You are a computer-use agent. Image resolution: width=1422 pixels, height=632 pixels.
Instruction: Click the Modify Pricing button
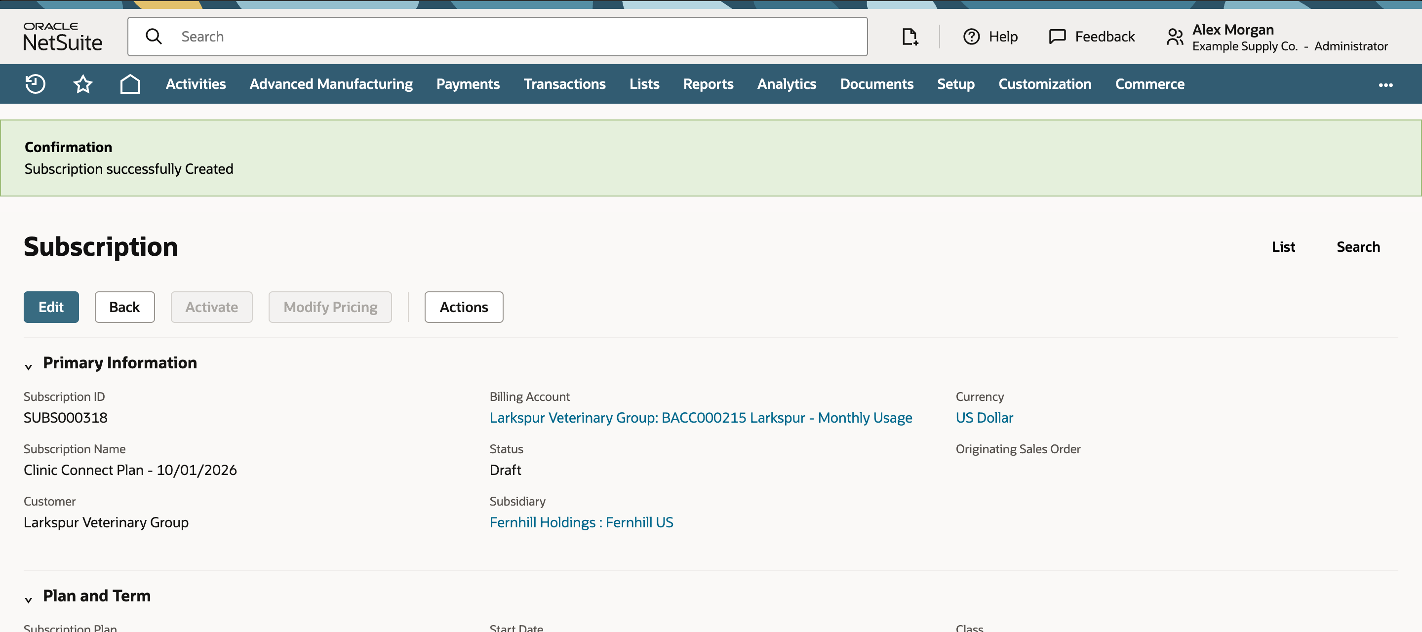pos(330,307)
